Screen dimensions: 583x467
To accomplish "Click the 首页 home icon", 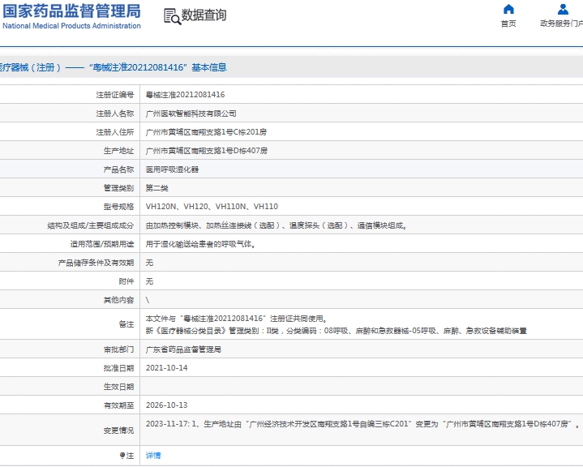I will pyautogui.click(x=508, y=9).
